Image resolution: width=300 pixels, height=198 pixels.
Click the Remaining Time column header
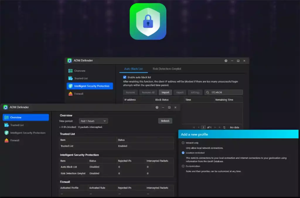pos(228,100)
